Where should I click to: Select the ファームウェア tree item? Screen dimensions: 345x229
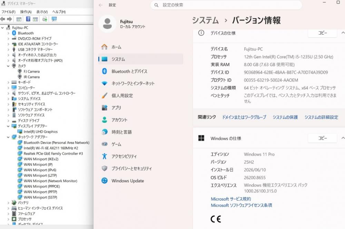tap(27, 213)
